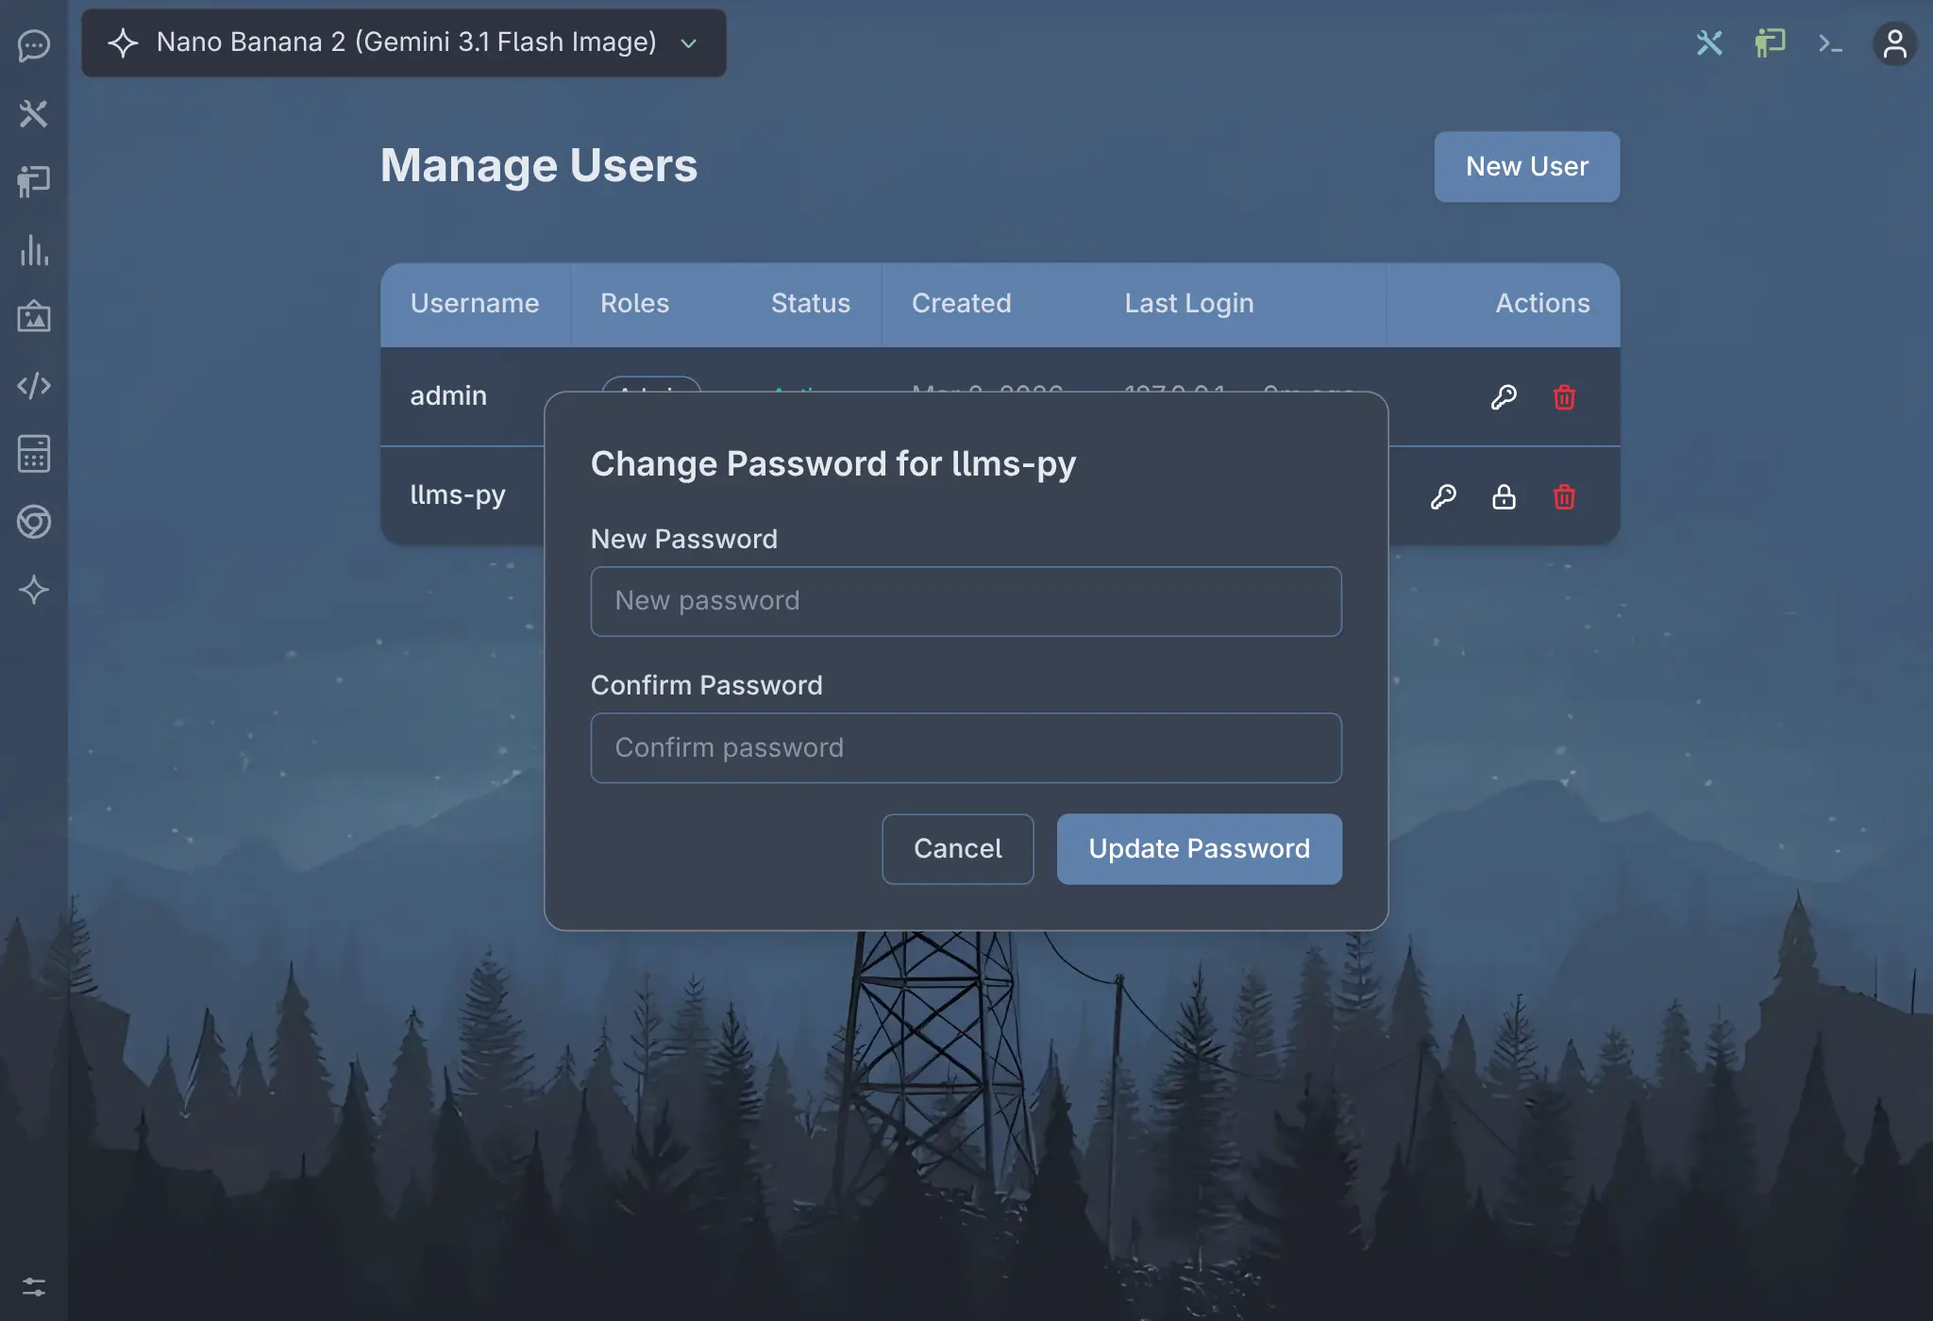The image size is (1933, 1321).
Task: Select the code editor icon in sidebar
Action: [x=34, y=385]
